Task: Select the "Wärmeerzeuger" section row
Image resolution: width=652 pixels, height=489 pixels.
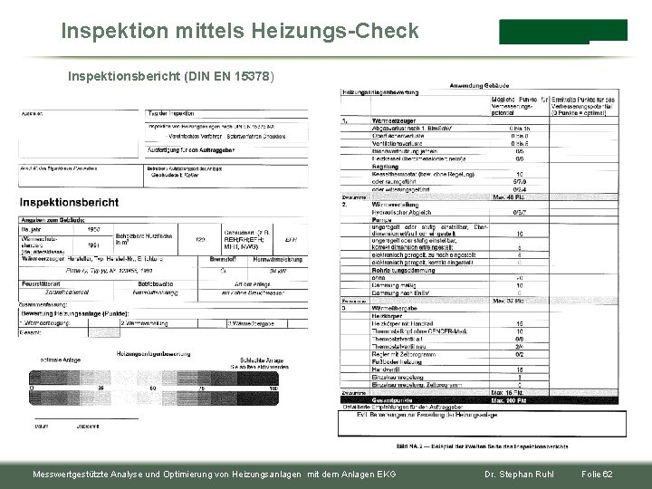Action: (x=479, y=121)
